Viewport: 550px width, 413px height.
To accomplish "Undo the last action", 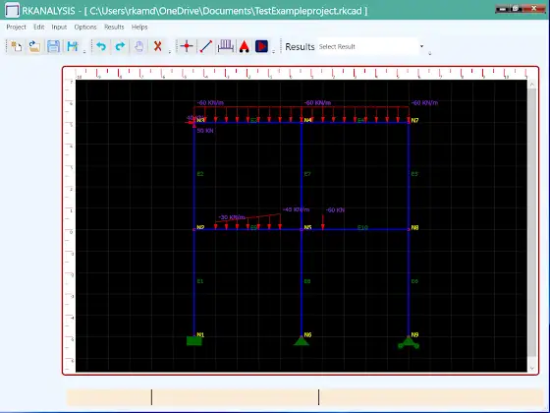I will [x=101, y=46].
